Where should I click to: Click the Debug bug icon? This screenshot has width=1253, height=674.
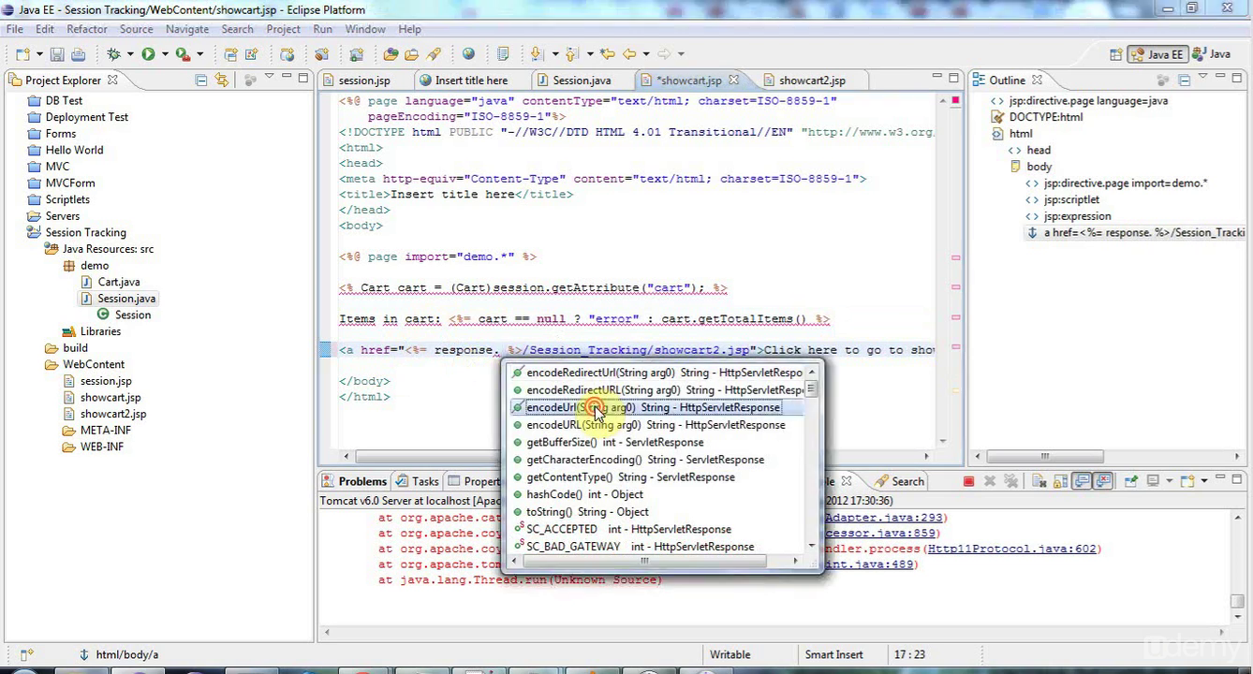(x=113, y=54)
